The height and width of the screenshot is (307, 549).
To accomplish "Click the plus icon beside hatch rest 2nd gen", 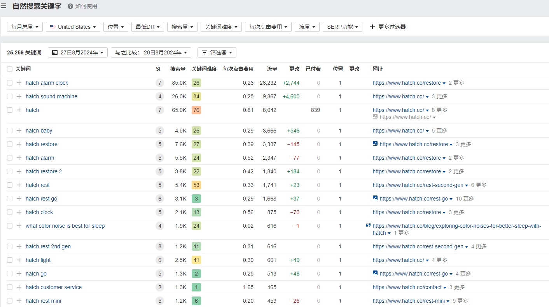I will pyautogui.click(x=19, y=246).
